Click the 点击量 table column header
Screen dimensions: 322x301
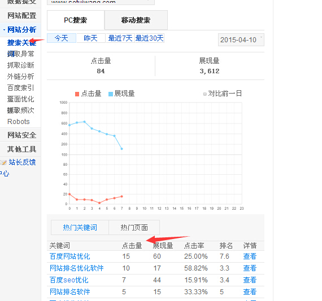pos(132,245)
